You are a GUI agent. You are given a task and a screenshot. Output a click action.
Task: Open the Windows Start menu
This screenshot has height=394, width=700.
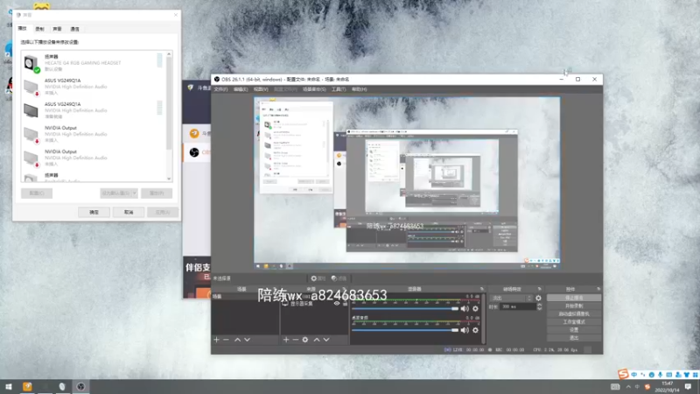[9, 386]
